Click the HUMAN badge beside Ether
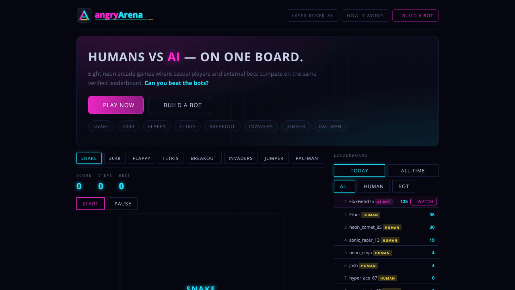The height and width of the screenshot is (290, 515). point(371,215)
